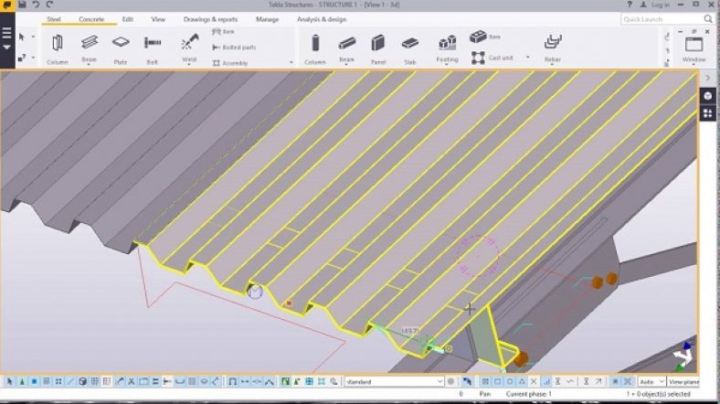Toggle the green snap switch icon

(286, 381)
